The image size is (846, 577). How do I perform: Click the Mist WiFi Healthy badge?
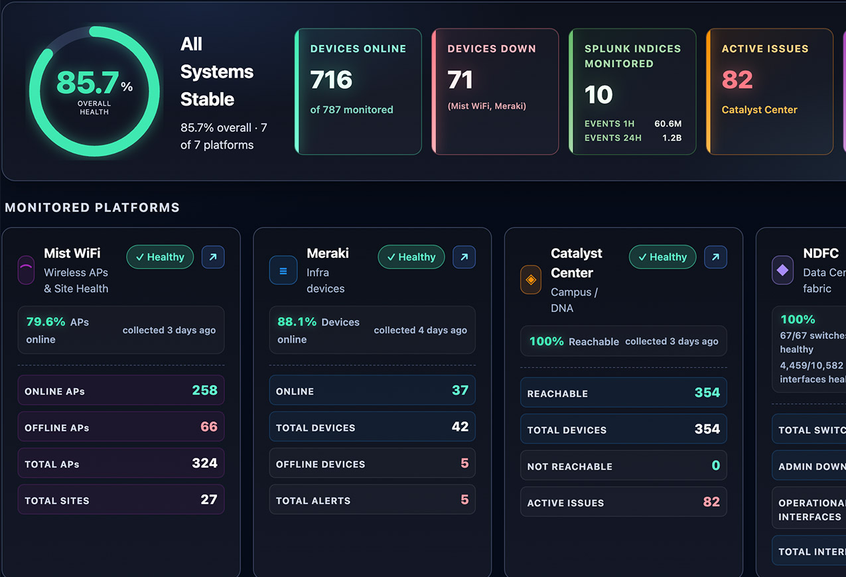pos(160,257)
